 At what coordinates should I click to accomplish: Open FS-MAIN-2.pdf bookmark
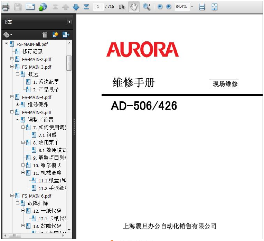[37, 59]
